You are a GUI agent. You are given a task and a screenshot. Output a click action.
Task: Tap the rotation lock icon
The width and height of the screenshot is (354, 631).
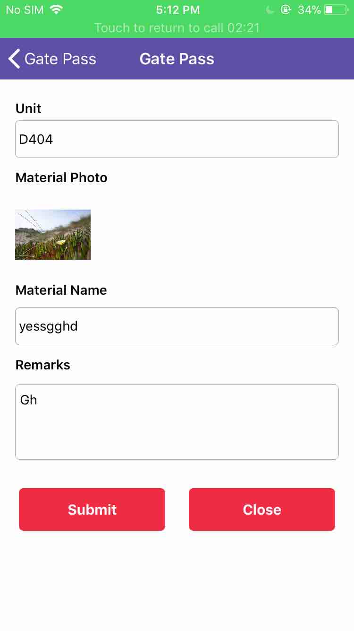coord(286,9)
